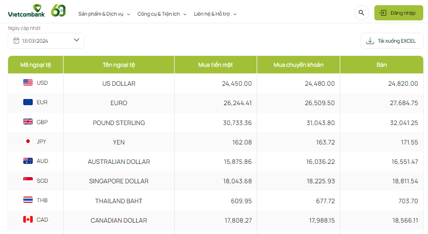Viewport: 428px width, 234px height.
Task: Click the 60th anniversary badge icon
Action: coord(58,10)
